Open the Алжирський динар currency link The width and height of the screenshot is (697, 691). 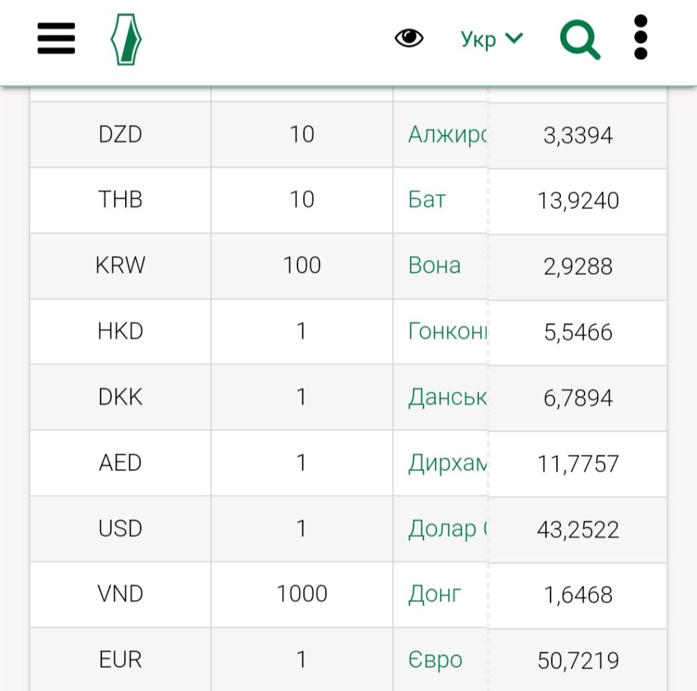pyautogui.click(x=447, y=135)
